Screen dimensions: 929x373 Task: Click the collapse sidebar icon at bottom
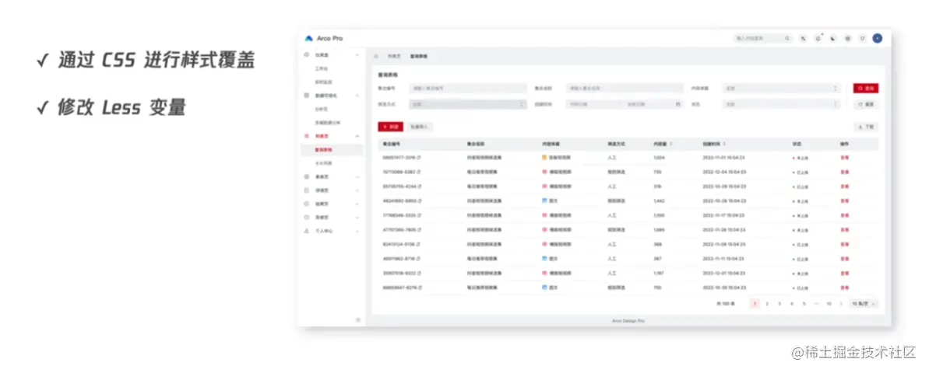(358, 320)
